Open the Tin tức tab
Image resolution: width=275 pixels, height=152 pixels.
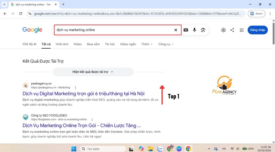pos(110,44)
